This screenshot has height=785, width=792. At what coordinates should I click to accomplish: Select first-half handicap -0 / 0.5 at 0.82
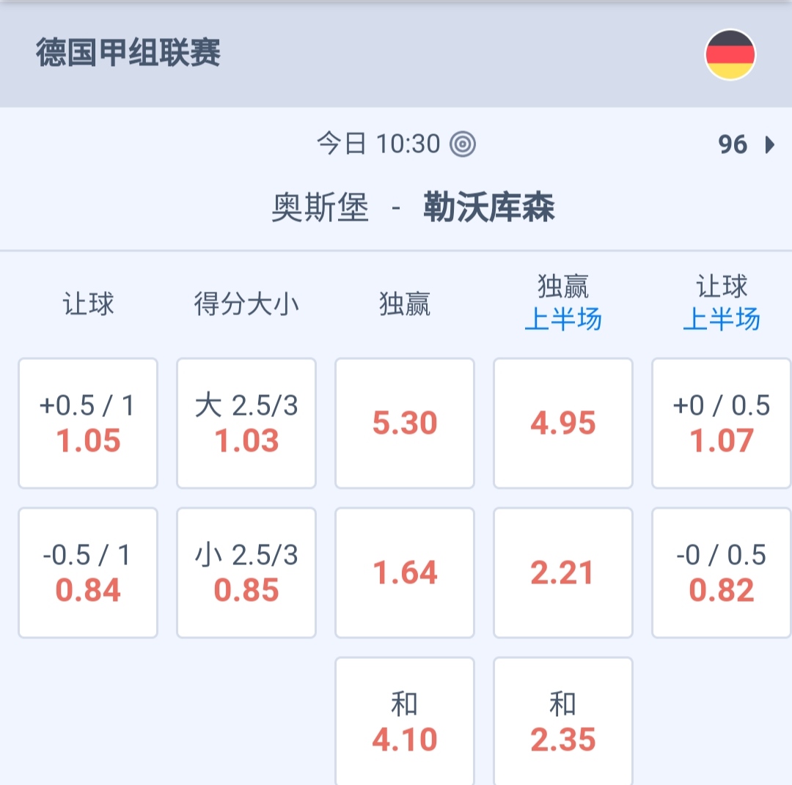[x=722, y=572]
